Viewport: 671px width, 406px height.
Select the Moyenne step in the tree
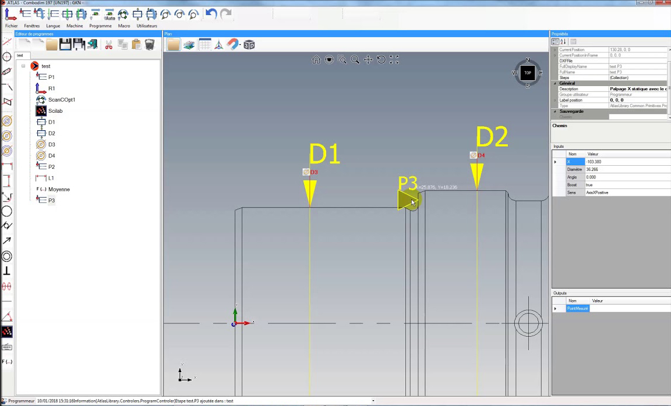pyautogui.click(x=59, y=189)
